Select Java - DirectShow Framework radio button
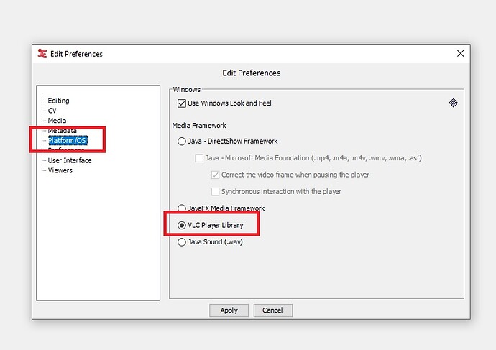The width and height of the screenshot is (496, 350). pyautogui.click(x=182, y=142)
